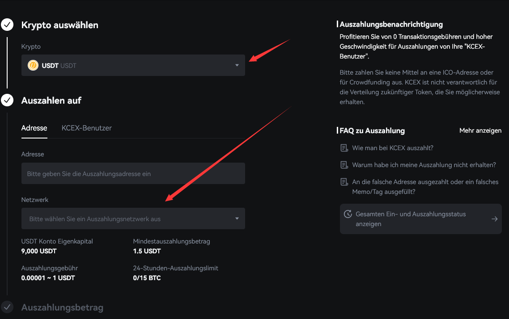The width and height of the screenshot is (509, 319).
Task: Switch to the KCEX-Benutzer tab
Action: (x=86, y=128)
